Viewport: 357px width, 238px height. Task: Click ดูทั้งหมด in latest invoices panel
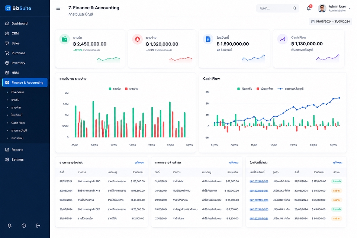pos(338,163)
